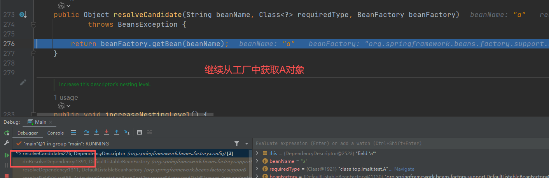Expand the beanName variable node

(x=257, y=161)
